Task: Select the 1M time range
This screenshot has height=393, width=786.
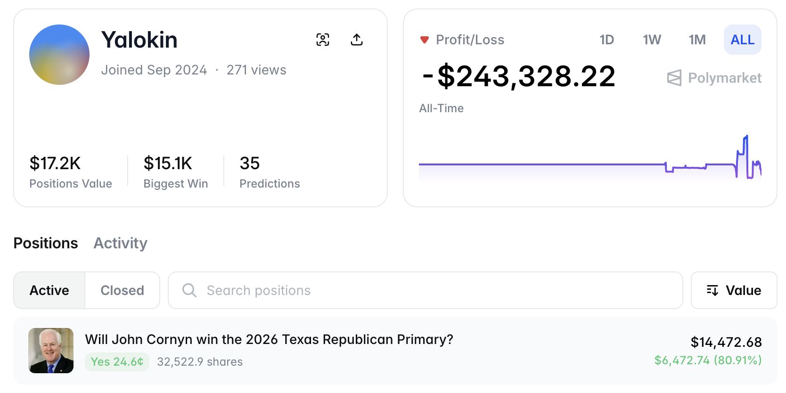Action: 697,40
